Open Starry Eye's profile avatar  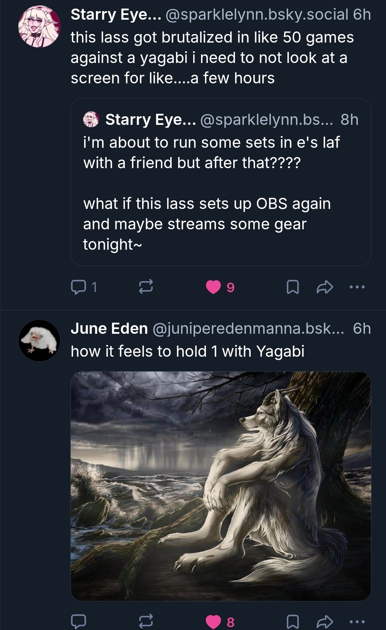coord(39,26)
